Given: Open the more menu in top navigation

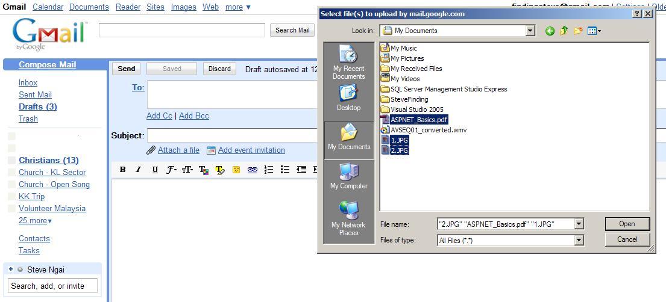Looking at the screenshot, I should (x=238, y=7).
